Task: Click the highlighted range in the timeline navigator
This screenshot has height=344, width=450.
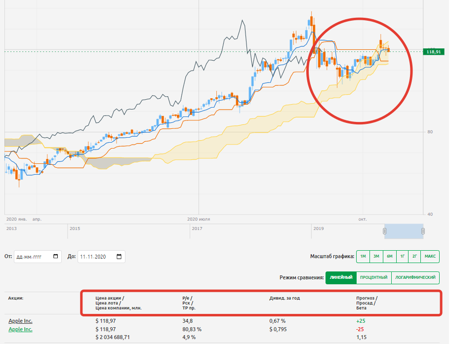Action: click(x=404, y=231)
